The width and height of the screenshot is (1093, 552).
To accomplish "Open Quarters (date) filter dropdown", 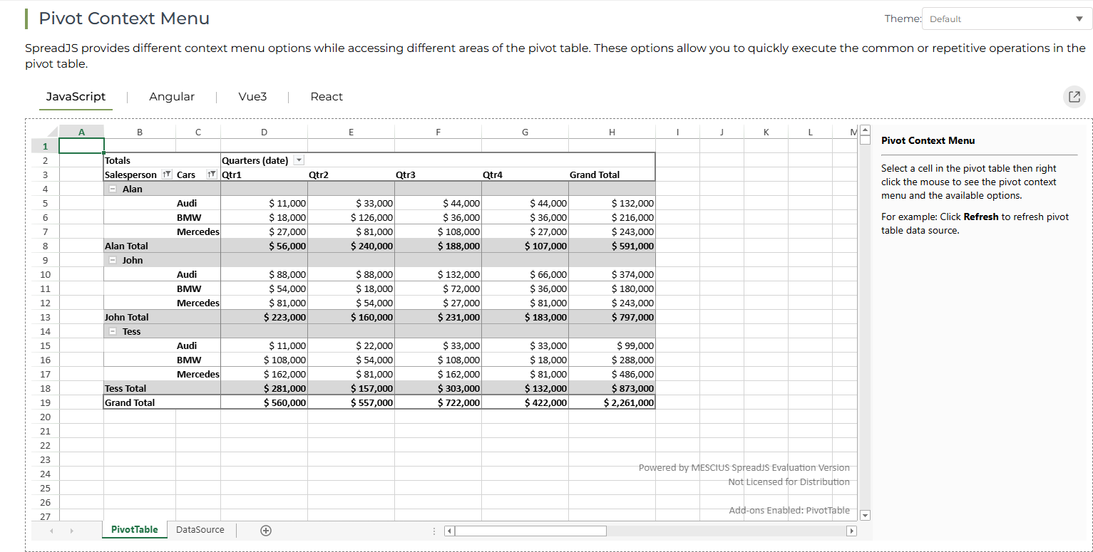I will pos(299,161).
